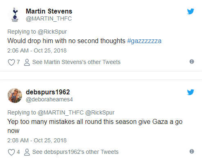Click Twitter bird icon on debspurs1962 tweet

pyautogui.click(x=191, y=92)
